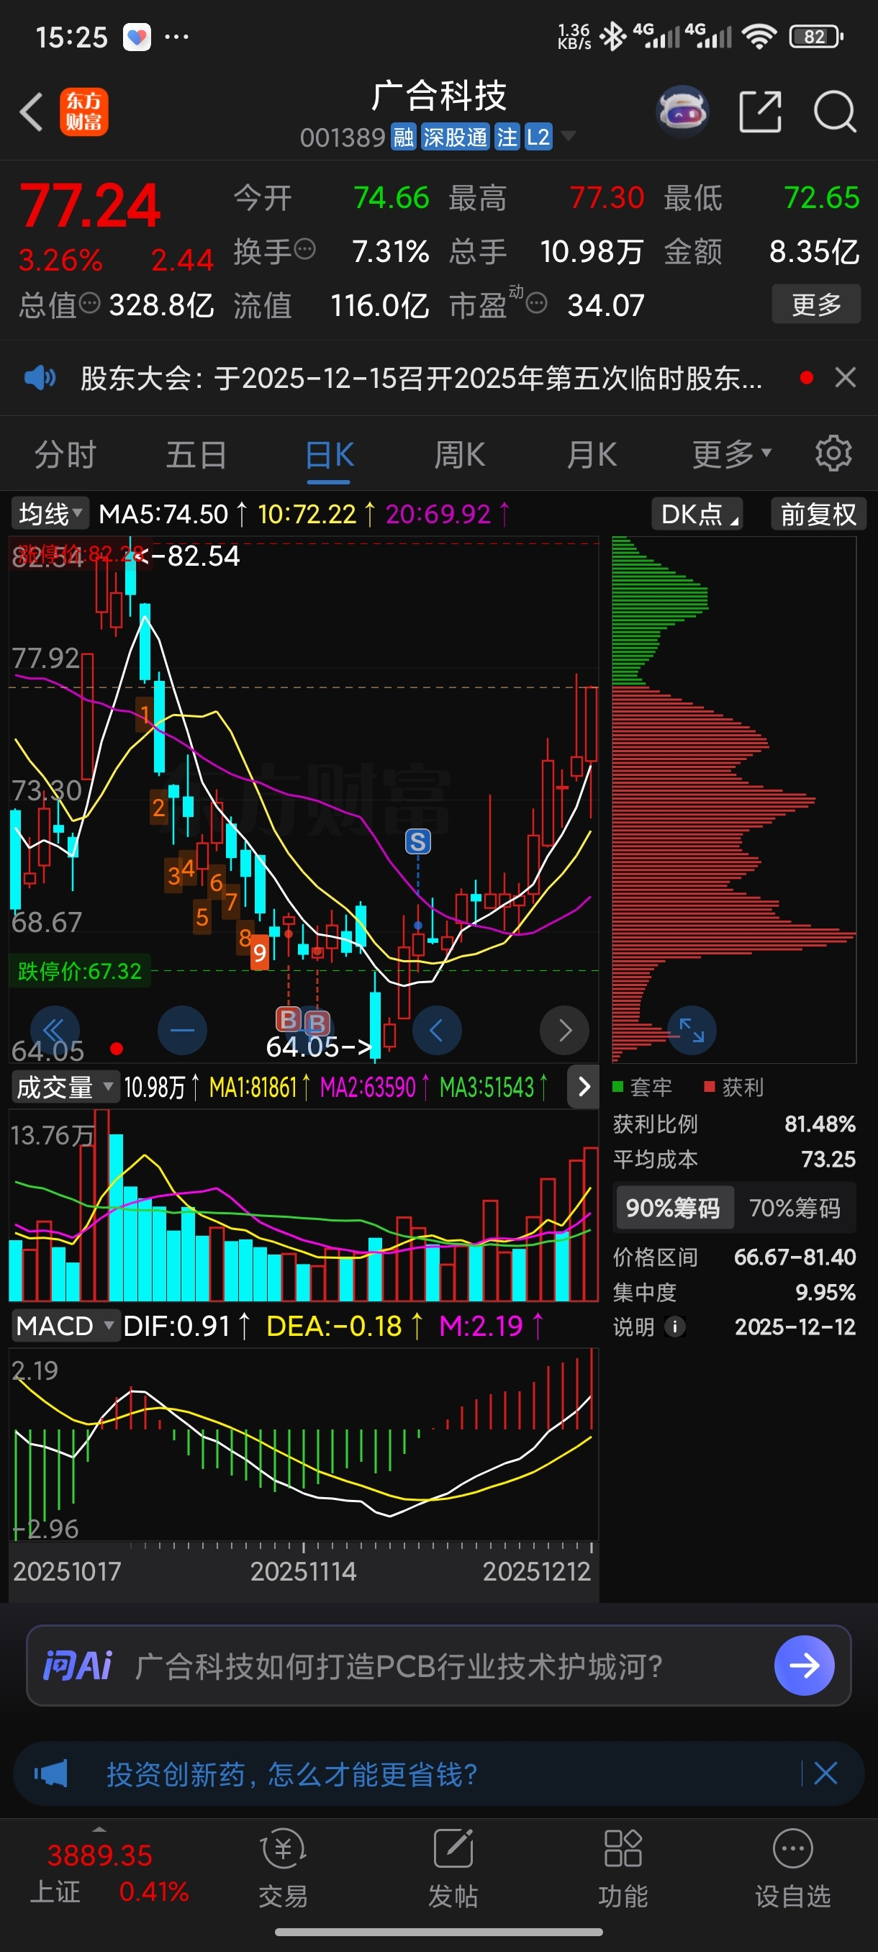Tap the share/export icon
The width and height of the screenshot is (878, 1952).
point(760,112)
